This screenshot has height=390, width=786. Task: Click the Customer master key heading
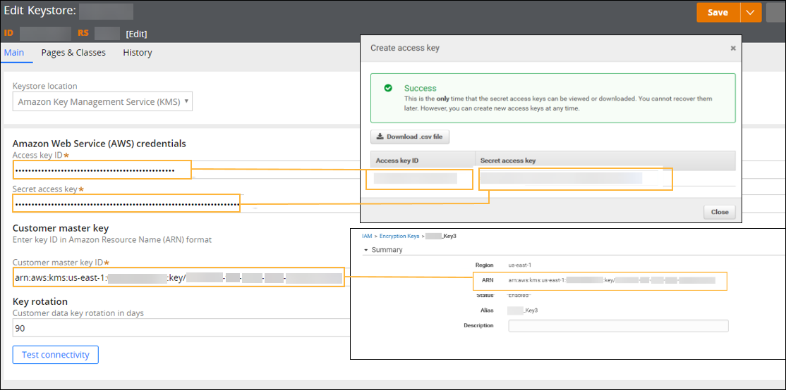[61, 228]
